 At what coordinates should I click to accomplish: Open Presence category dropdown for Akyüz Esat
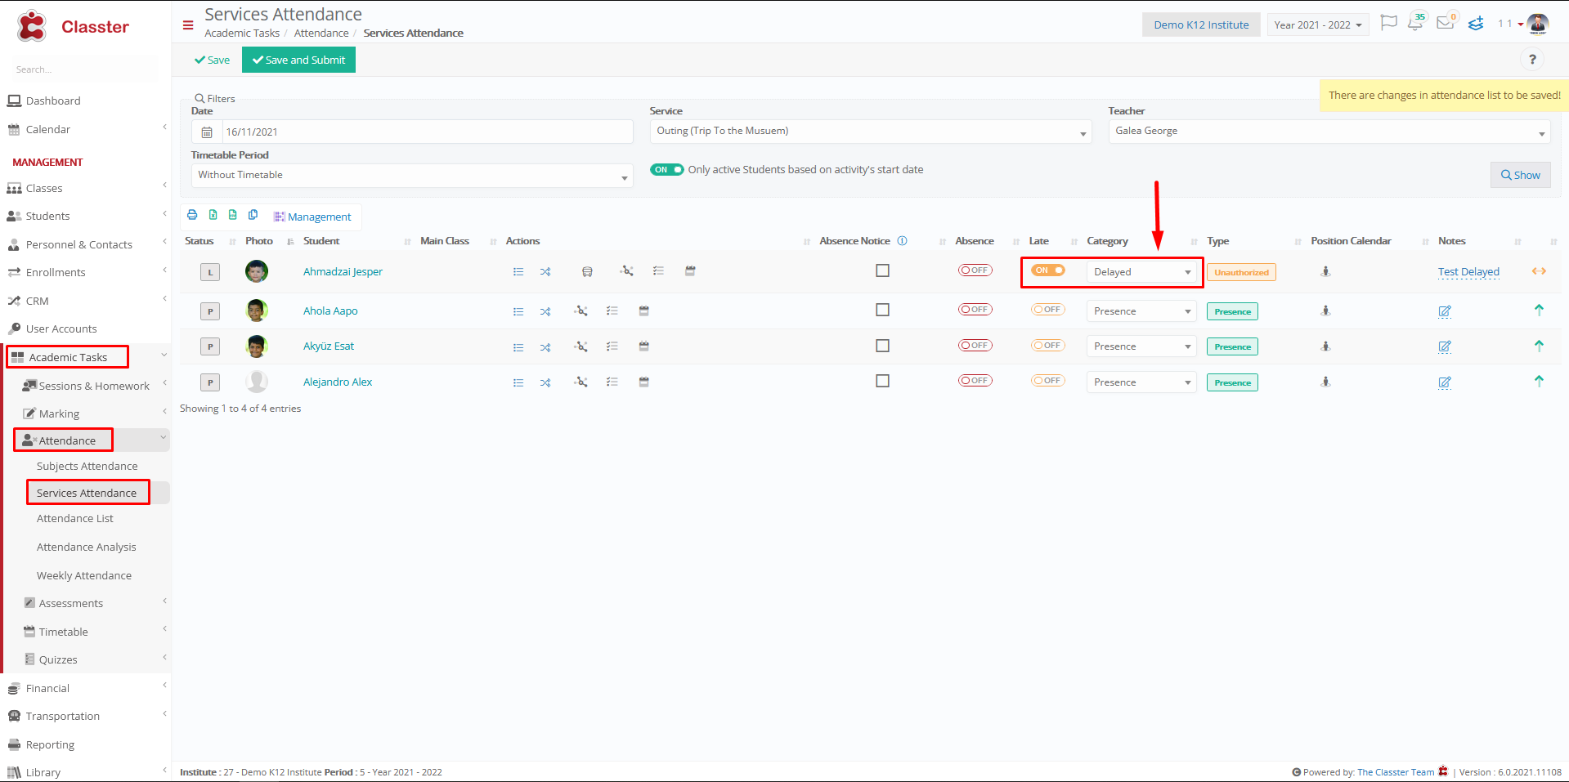[1141, 346]
